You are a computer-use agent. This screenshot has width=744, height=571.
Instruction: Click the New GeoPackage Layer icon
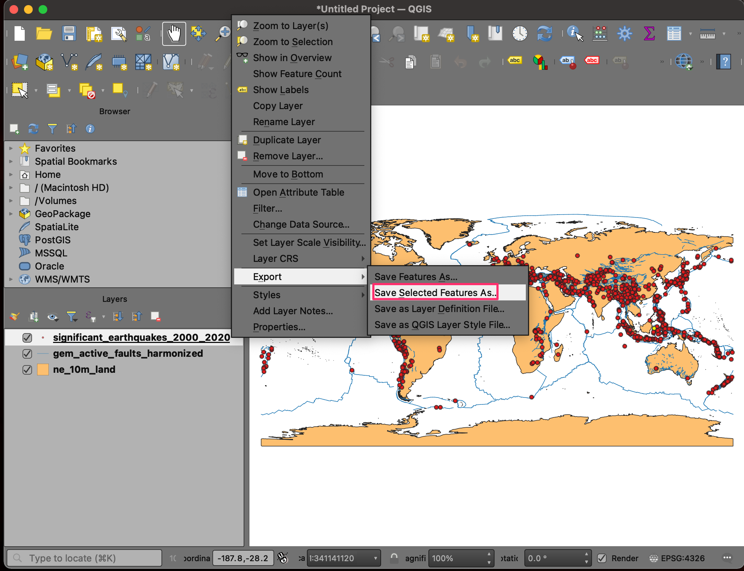click(x=44, y=61)
